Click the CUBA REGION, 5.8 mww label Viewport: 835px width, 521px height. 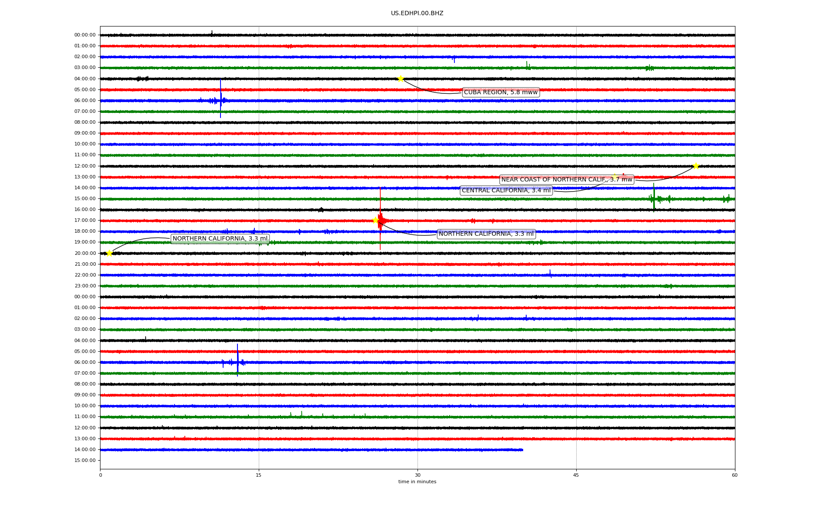501,92
